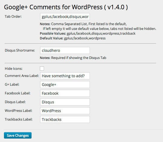Select the G+ Label input box
163x142 pixels.
[x=65, y=85]
